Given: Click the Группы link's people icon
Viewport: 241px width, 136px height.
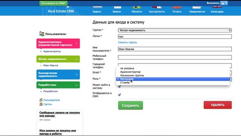Looking at the screenshot, I should point(41,104).
